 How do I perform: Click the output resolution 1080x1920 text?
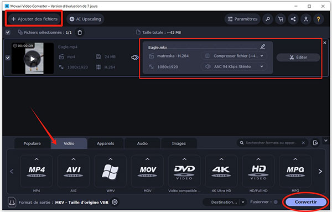coord(168,67)
